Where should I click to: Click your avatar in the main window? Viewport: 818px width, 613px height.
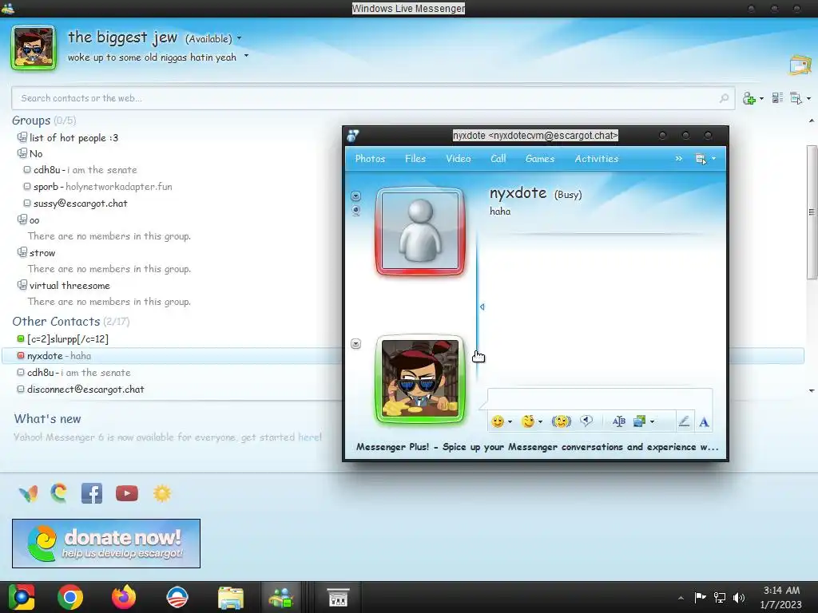(34, 47)
